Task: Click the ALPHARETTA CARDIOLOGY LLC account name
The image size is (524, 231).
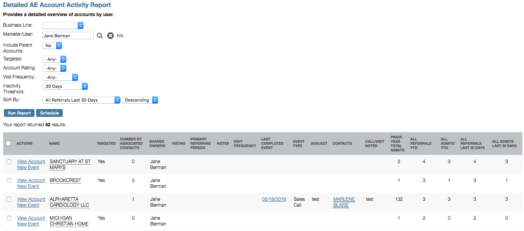Action: click(x=69, y=202)
